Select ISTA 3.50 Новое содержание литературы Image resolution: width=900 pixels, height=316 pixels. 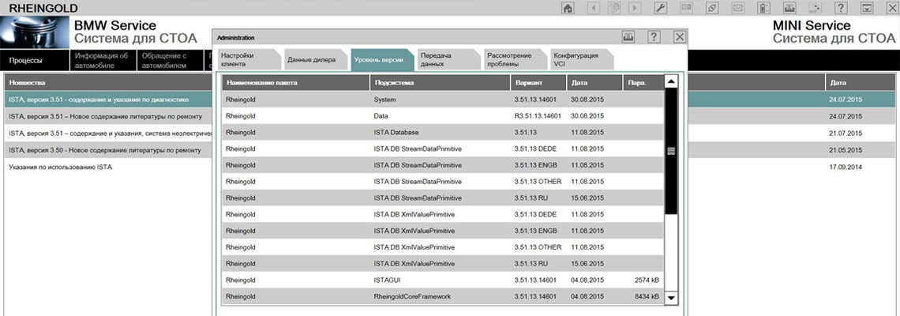108,150
